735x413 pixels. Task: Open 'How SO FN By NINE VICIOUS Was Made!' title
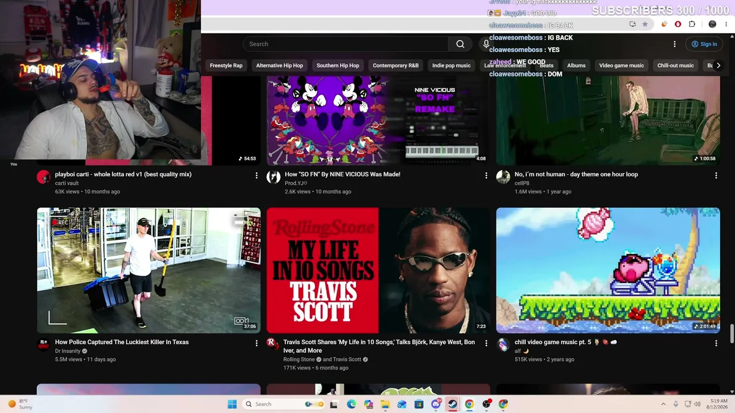coord(343,174)
